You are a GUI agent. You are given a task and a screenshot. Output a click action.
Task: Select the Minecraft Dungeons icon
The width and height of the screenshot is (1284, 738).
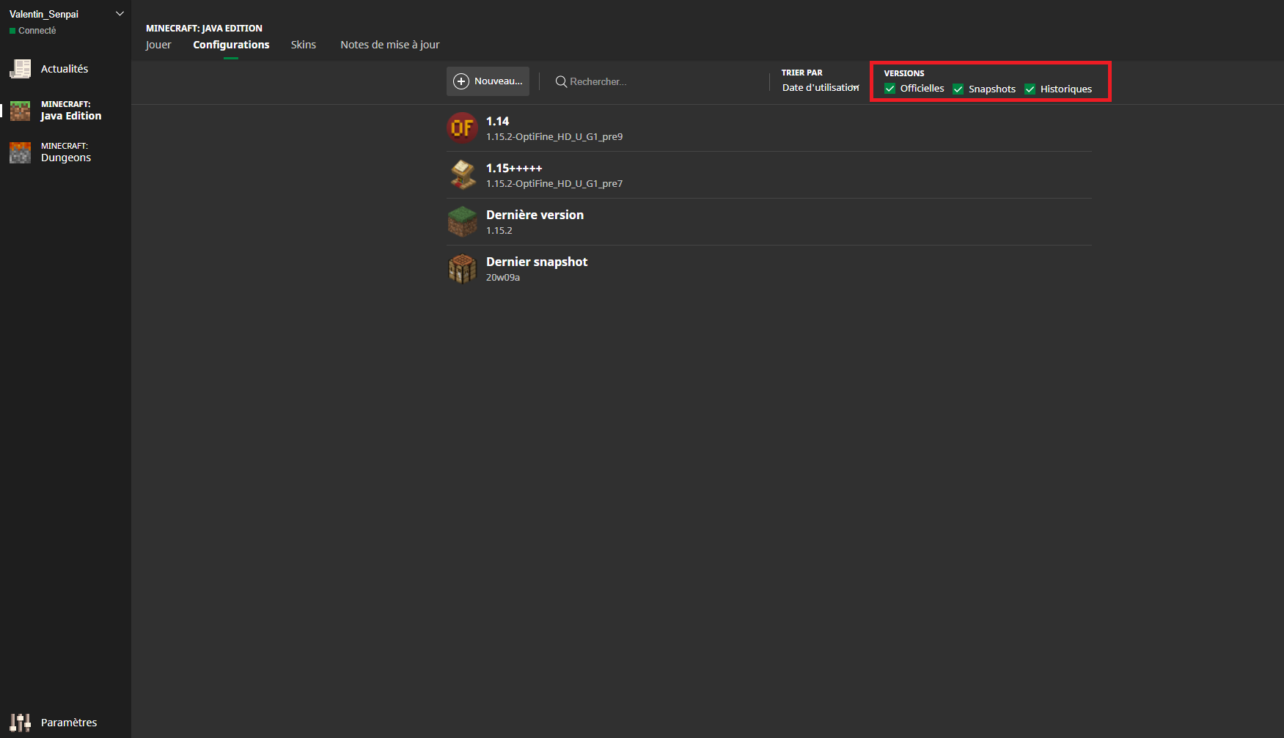click(20, 152)
